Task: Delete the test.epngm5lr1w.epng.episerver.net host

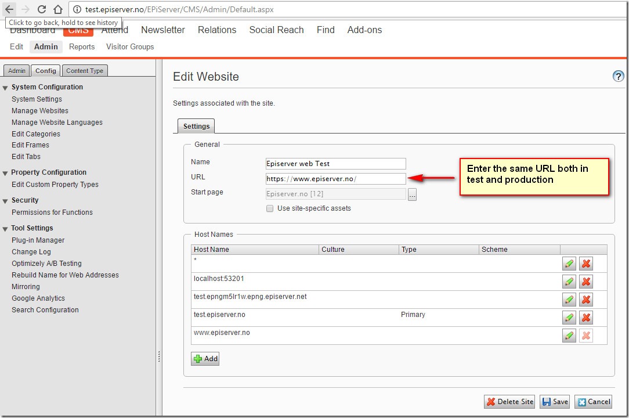Action: click(x=585, y=300)
